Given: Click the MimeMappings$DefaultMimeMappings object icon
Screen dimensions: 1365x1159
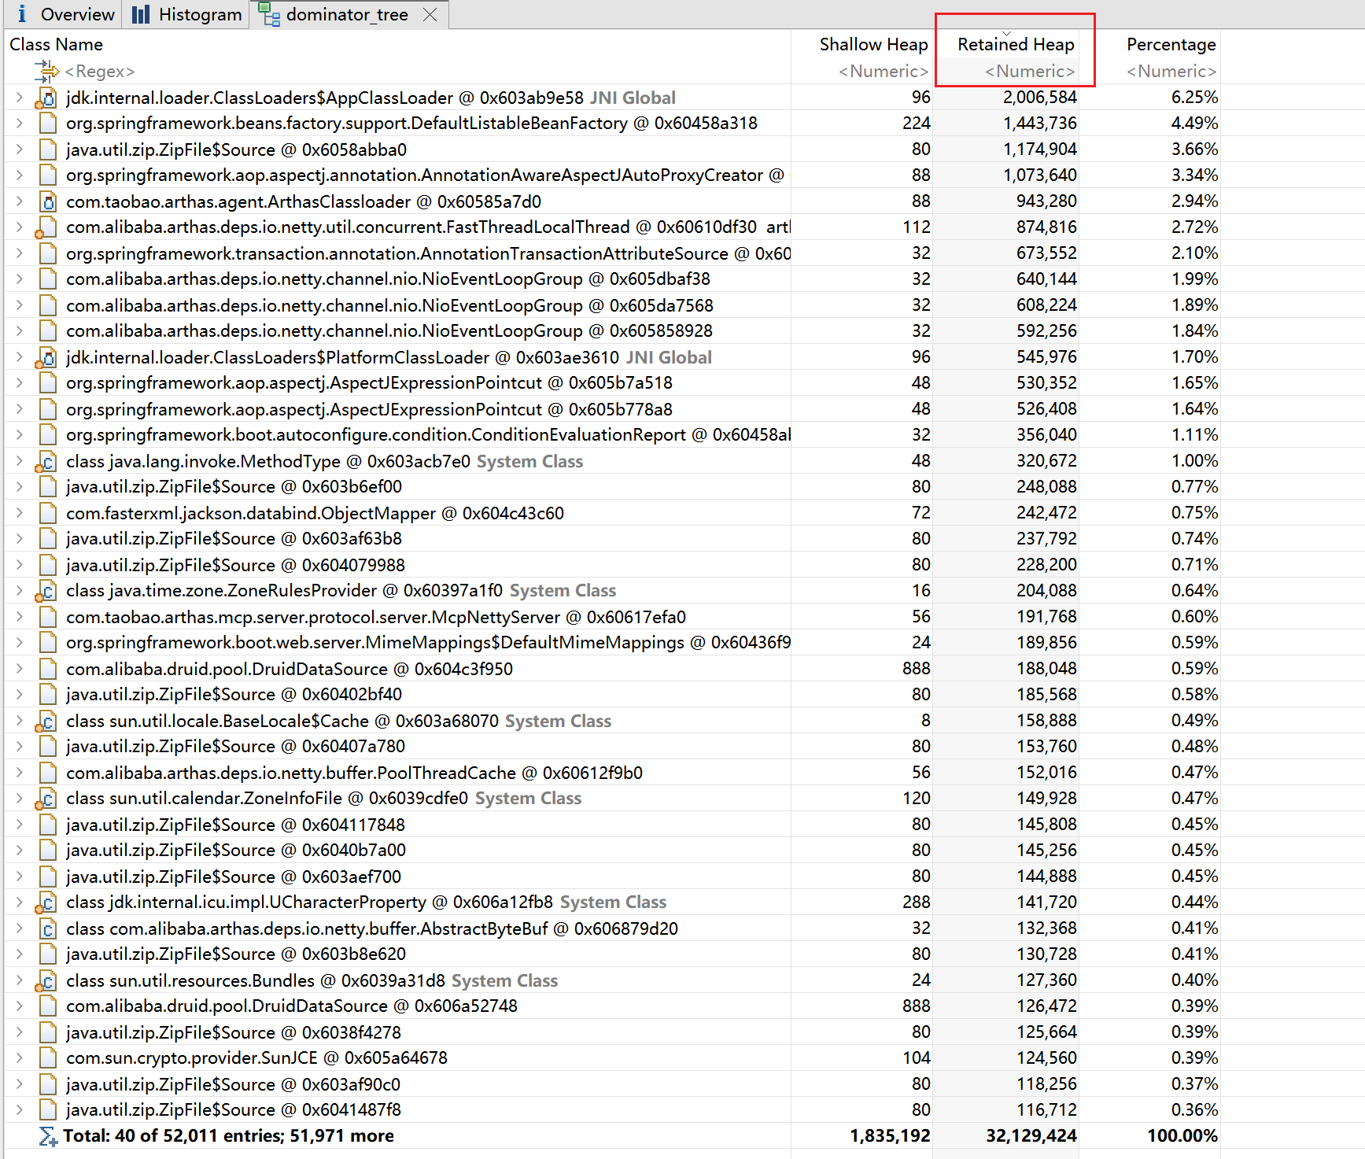Looking at the screenshot, I should [x=47, y=643].
